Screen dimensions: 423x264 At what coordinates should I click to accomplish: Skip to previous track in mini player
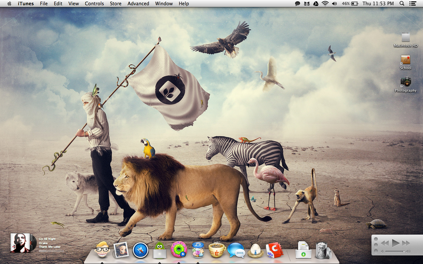point(385,243)
